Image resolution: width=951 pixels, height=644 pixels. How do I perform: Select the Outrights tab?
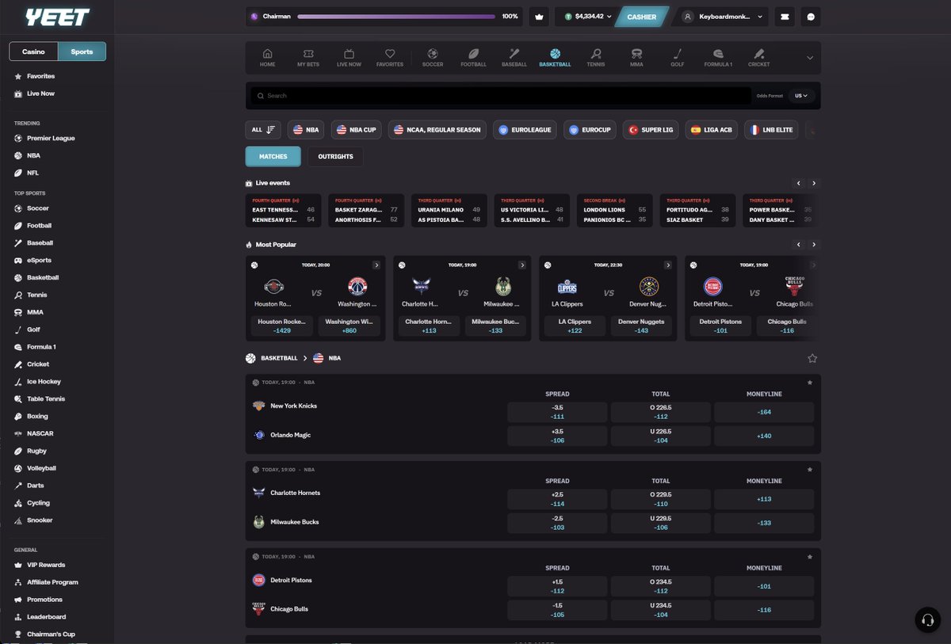tap(335, 156)
